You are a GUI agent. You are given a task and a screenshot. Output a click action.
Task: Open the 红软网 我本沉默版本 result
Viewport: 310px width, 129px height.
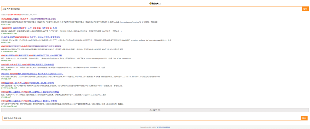pos(31,46)
